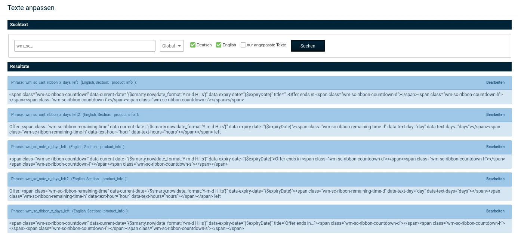Image resolution: width=518 pixels, height=236 pixels.
Task: Click Bearbeiten for wm_sc_cart_ribbon_x_days_left2
Action: click(495, 114)
